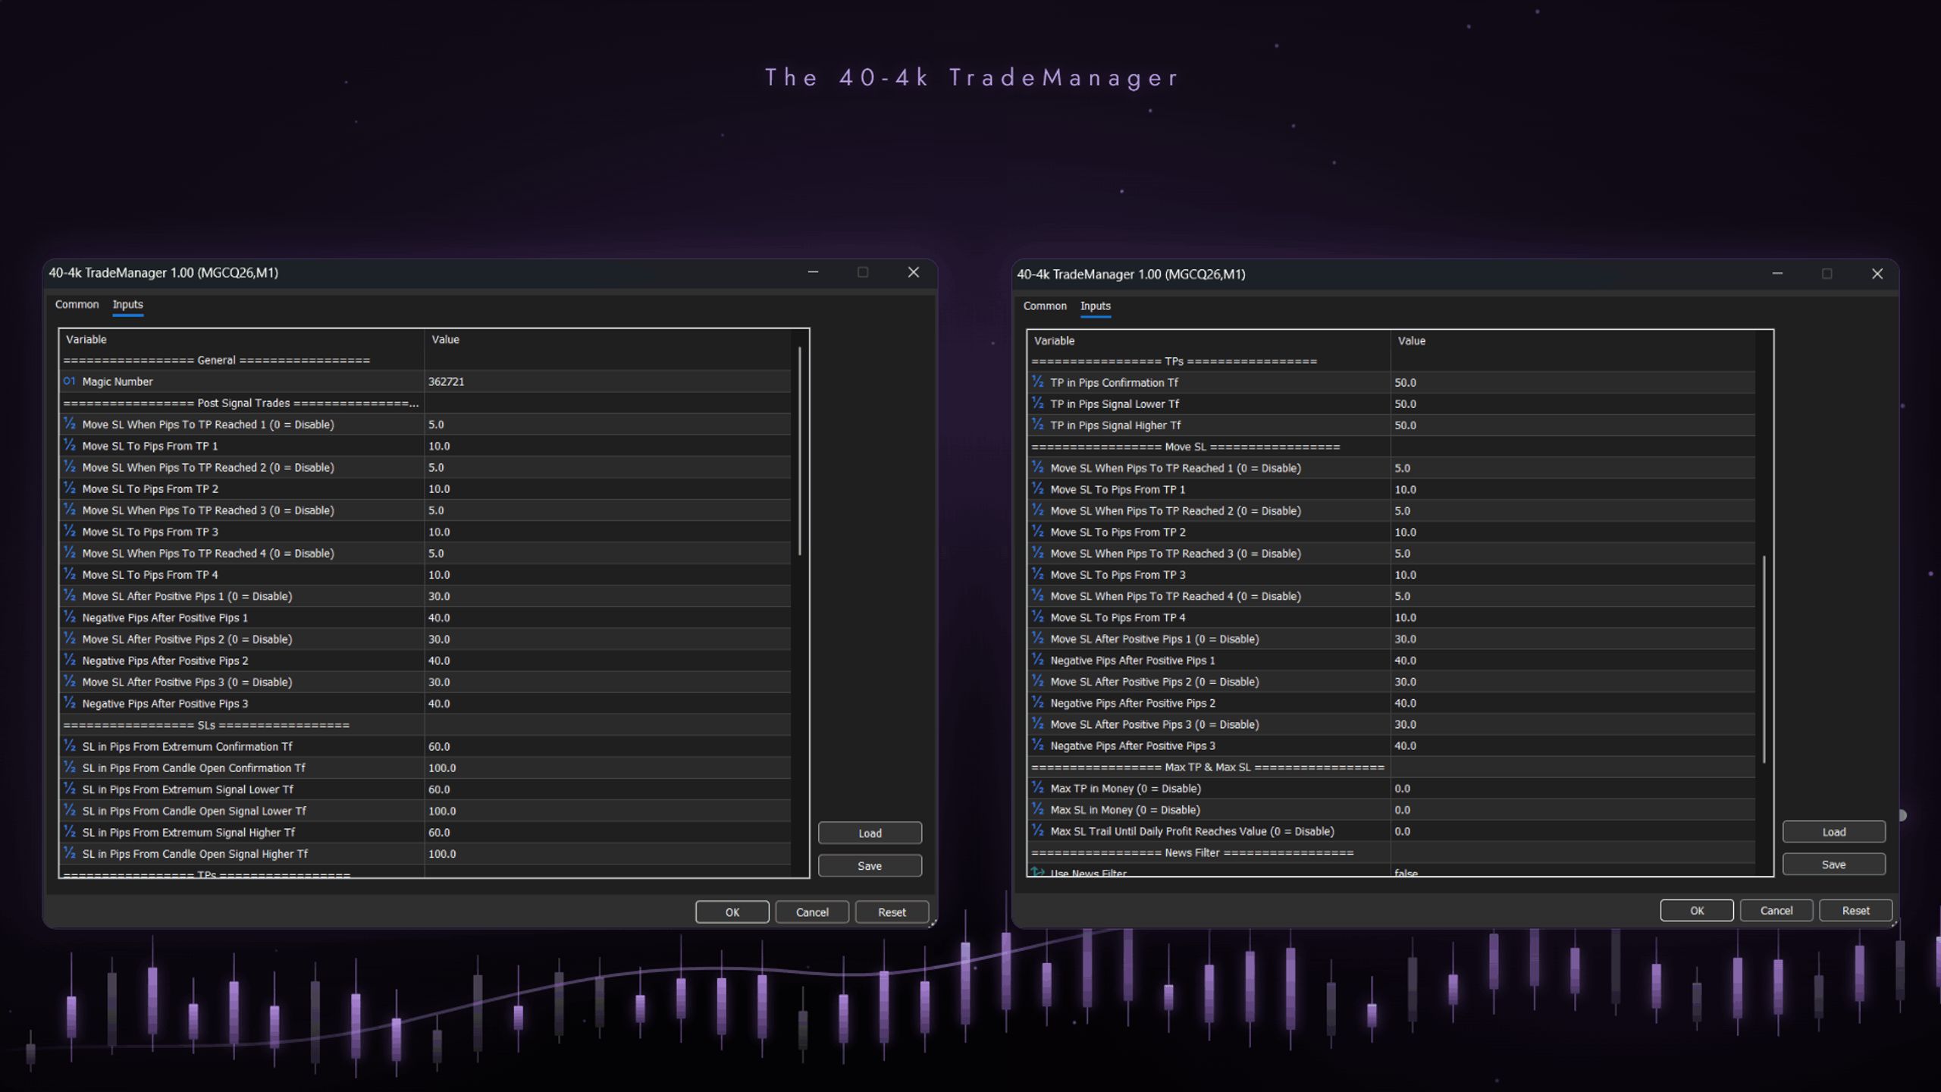The height and width of the screenshot is (1092, 1941).
Task: Select the value 60.0 of SL in Pips From Extremum Signal Higher Tf
Action: click(x=439, y=832)
